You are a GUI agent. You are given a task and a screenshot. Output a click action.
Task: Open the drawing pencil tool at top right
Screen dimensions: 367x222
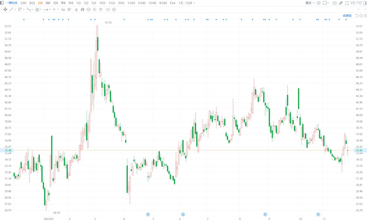(341, 3)
